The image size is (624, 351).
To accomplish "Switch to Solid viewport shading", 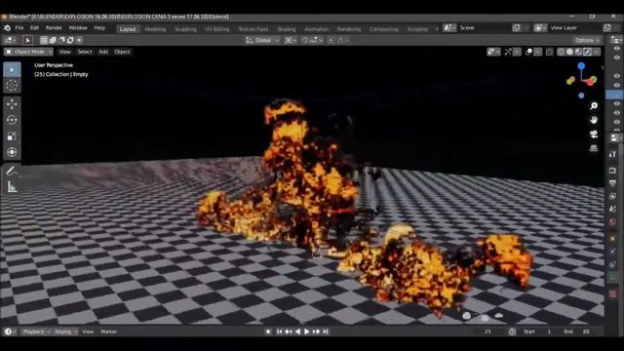I will tap(569, 52).
